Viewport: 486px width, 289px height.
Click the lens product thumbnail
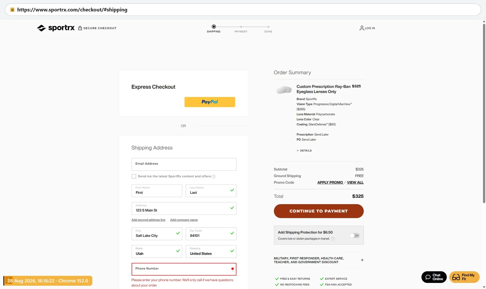(x=284, y=90)
